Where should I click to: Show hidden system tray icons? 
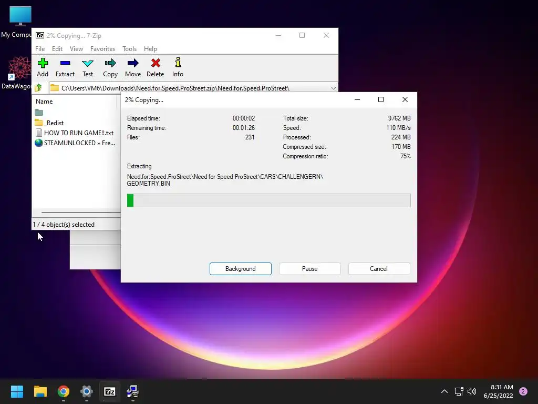pos(444,391)
